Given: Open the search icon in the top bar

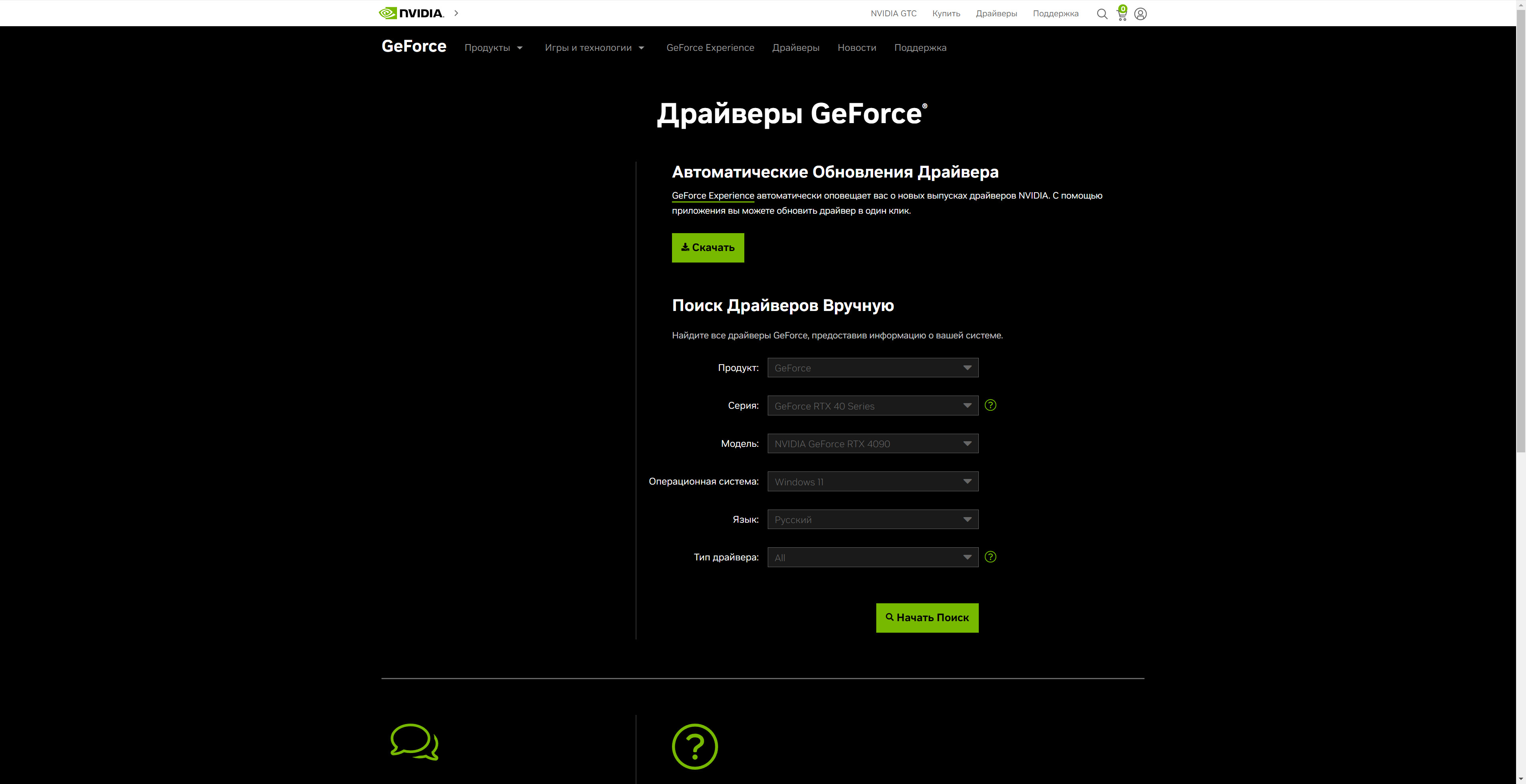Looking at the screenshot, I should point(1102,14).
